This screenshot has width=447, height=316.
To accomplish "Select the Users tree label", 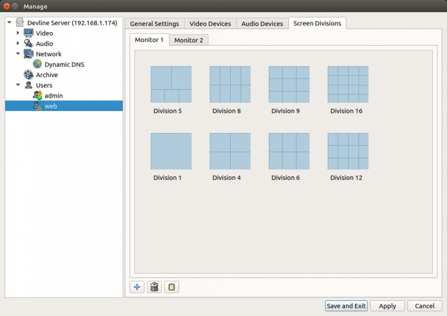I will pos(44,85).
